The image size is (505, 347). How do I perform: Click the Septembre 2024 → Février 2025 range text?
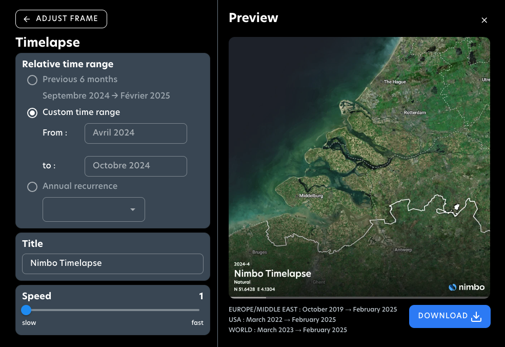tap(106, 96)
